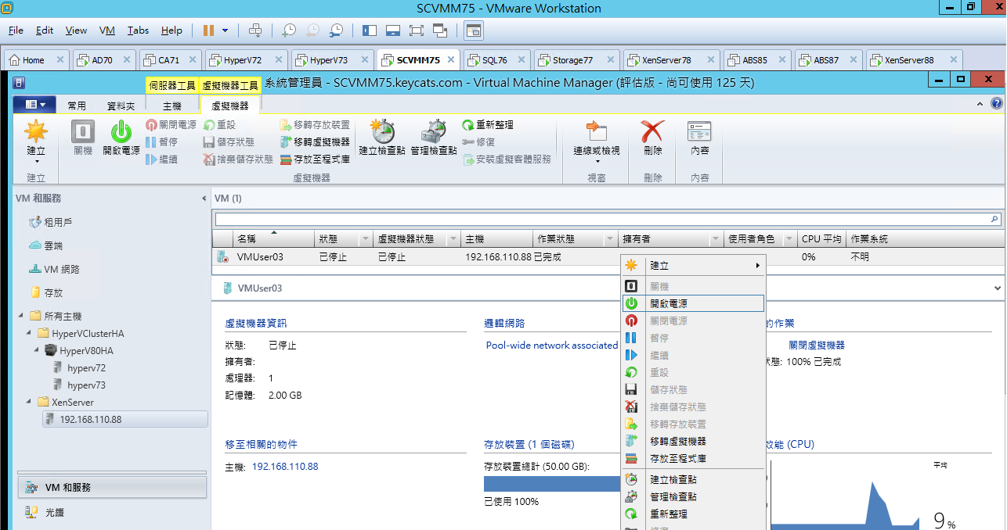
Task: Open the VMware Edit menu
Action: coord(45,30)
